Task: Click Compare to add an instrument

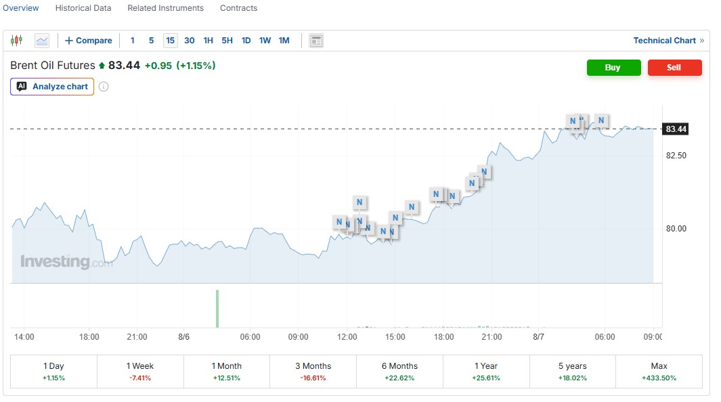Action: point(88,41)
